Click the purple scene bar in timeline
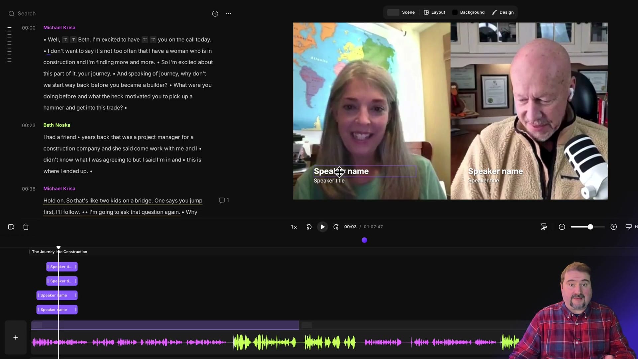Screen dimensions: 638x359 coord(165,325)
